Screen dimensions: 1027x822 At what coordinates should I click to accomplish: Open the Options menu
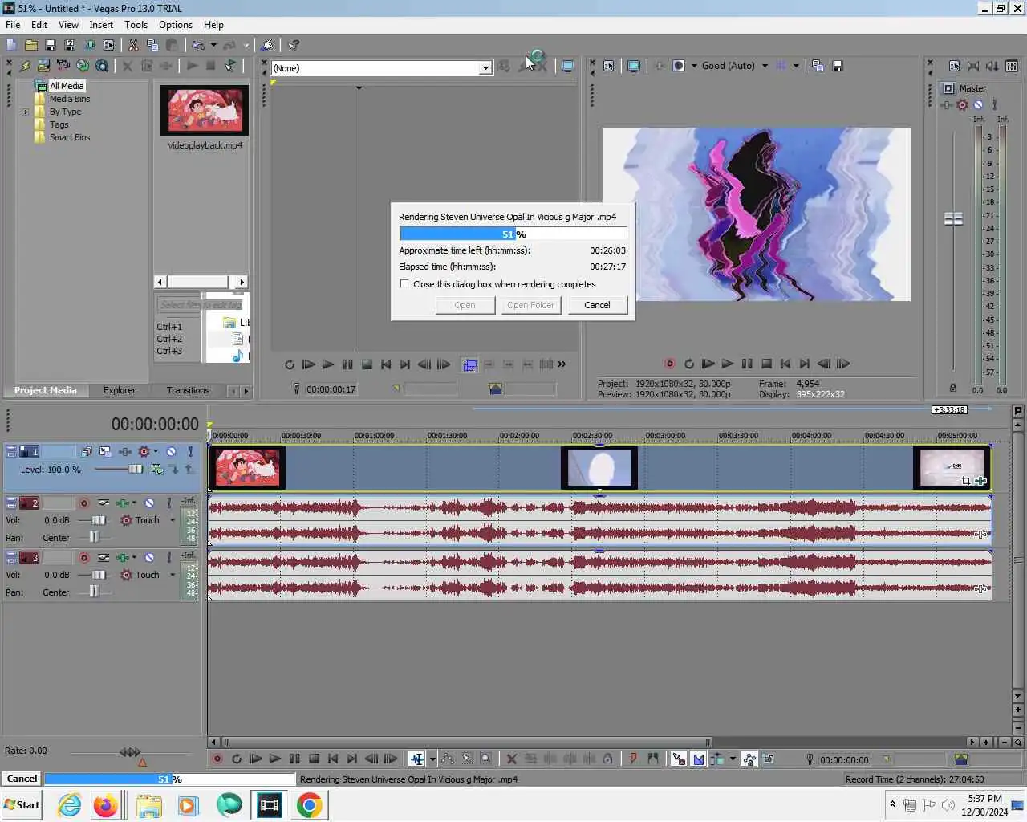(x=176, y=25)
